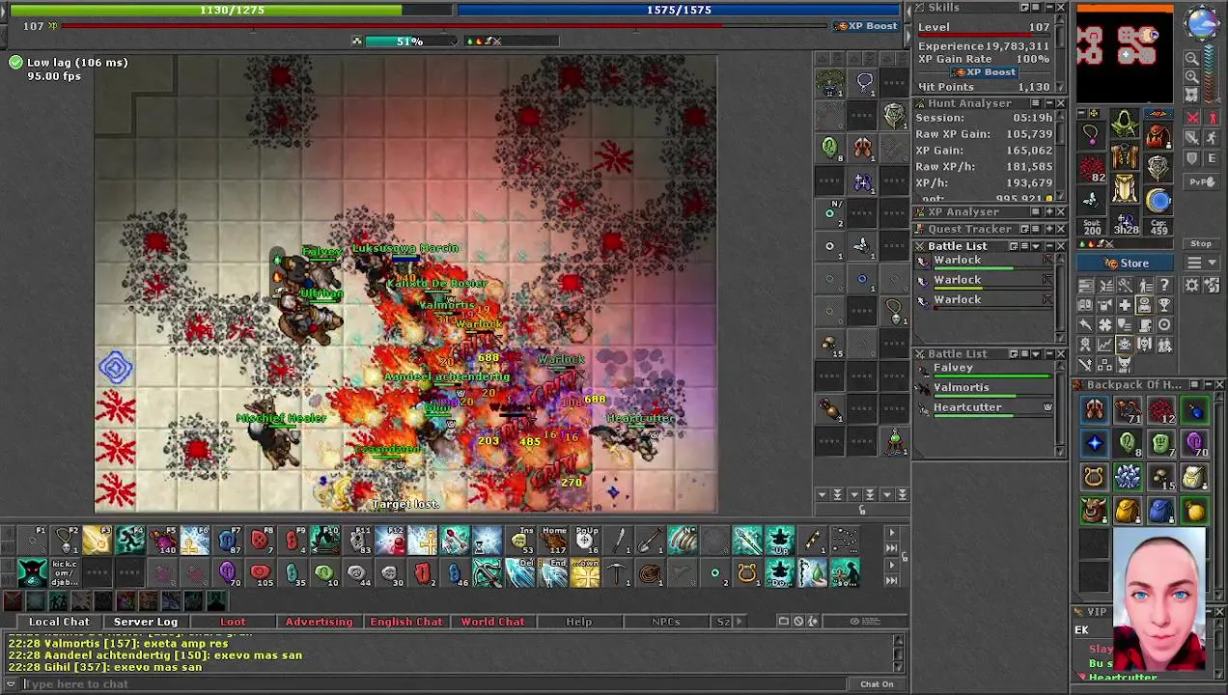This screenshot has height=695, width=1228.
Task: Click the amulet equipment slot
Action: point(1092,134)
